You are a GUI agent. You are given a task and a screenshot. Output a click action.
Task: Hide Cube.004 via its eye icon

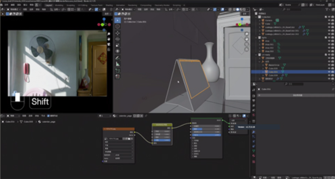[x=329, y=72]
